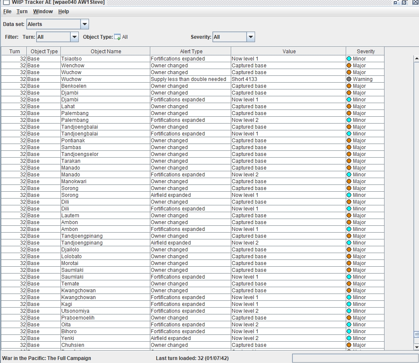
Task: Select the Benkoelen object name cell
Action: (106, 86)
